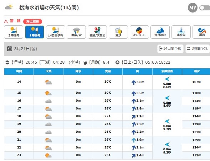Open the 台風/天気図 weather map icon

[x=97, y=32]
